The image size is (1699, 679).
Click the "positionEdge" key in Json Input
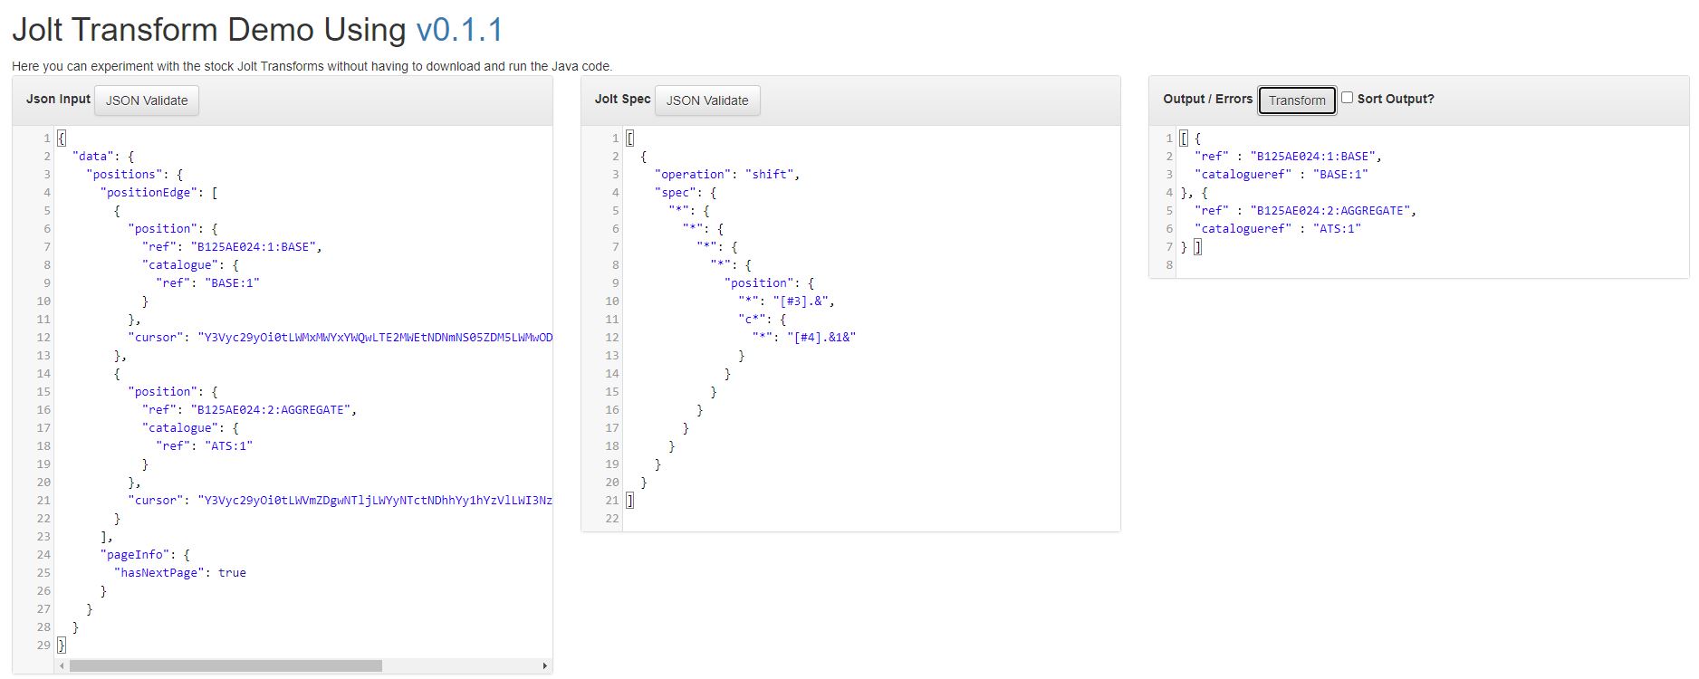(149, 192)
